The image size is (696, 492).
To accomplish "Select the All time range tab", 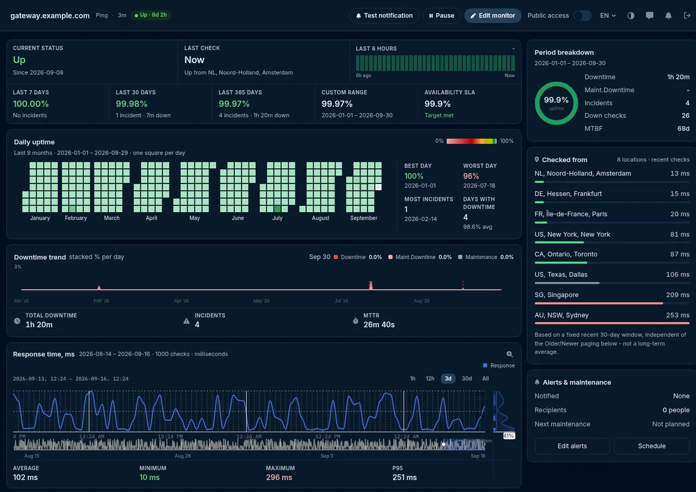I will pyautogui.click(x=486, y=379).
